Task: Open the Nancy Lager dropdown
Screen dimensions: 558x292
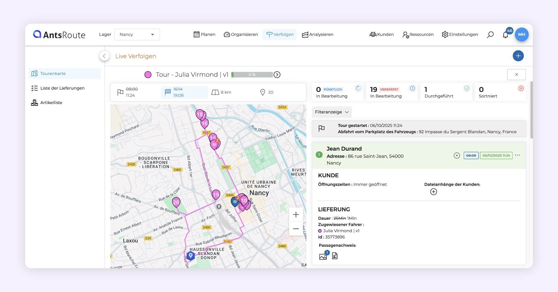Action: tap(137, 34)
